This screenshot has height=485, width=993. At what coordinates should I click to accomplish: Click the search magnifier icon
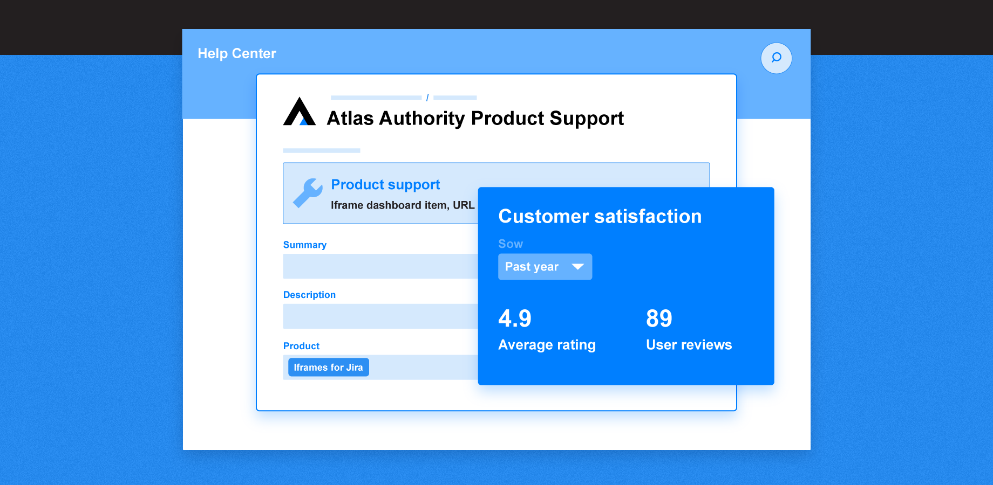coord(776,58)
